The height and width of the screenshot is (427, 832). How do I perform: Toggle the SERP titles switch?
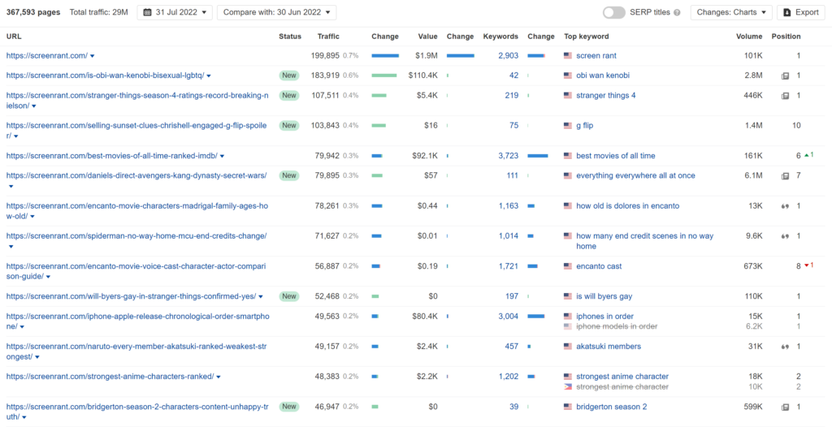click(614, 13)
